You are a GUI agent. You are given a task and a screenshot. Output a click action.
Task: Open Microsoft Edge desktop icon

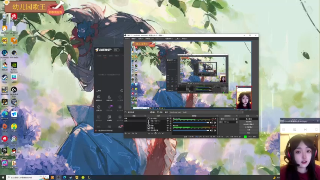4,114
